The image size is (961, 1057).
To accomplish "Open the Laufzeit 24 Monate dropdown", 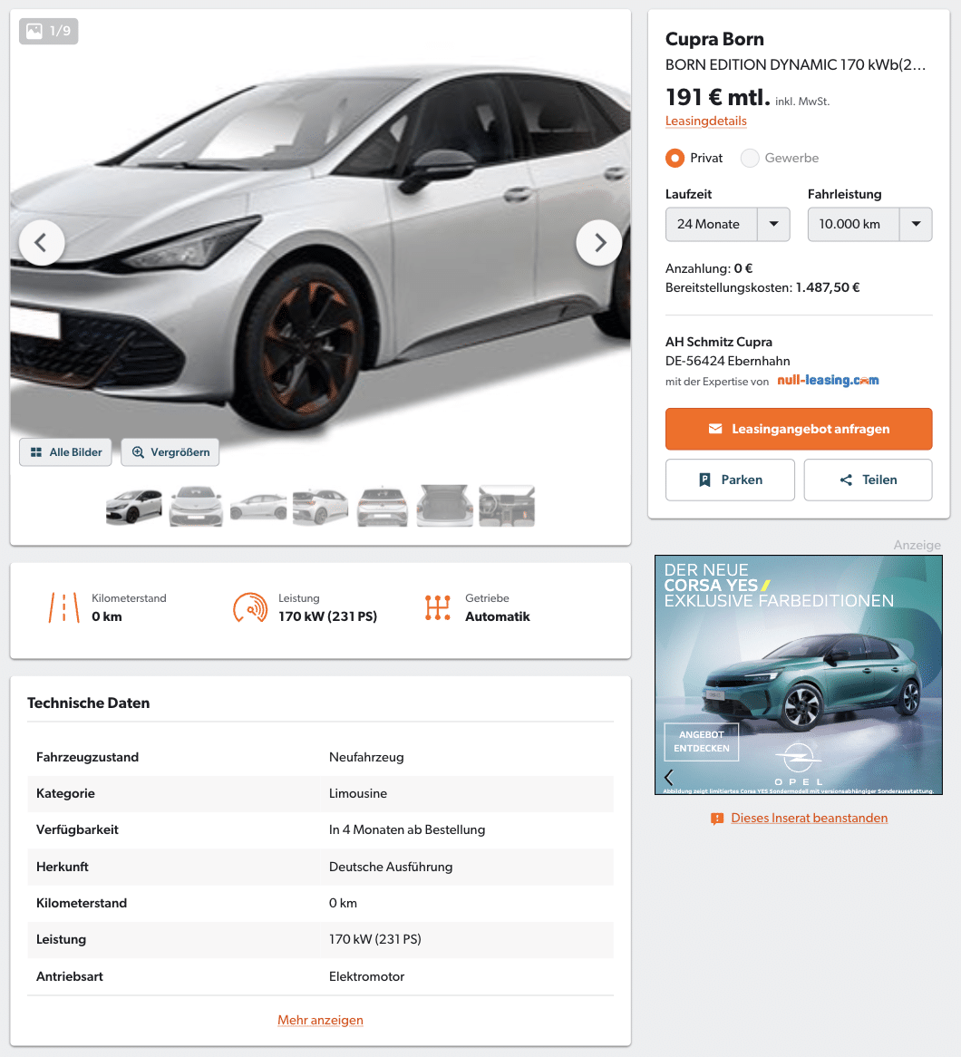I will pos(728,225).
